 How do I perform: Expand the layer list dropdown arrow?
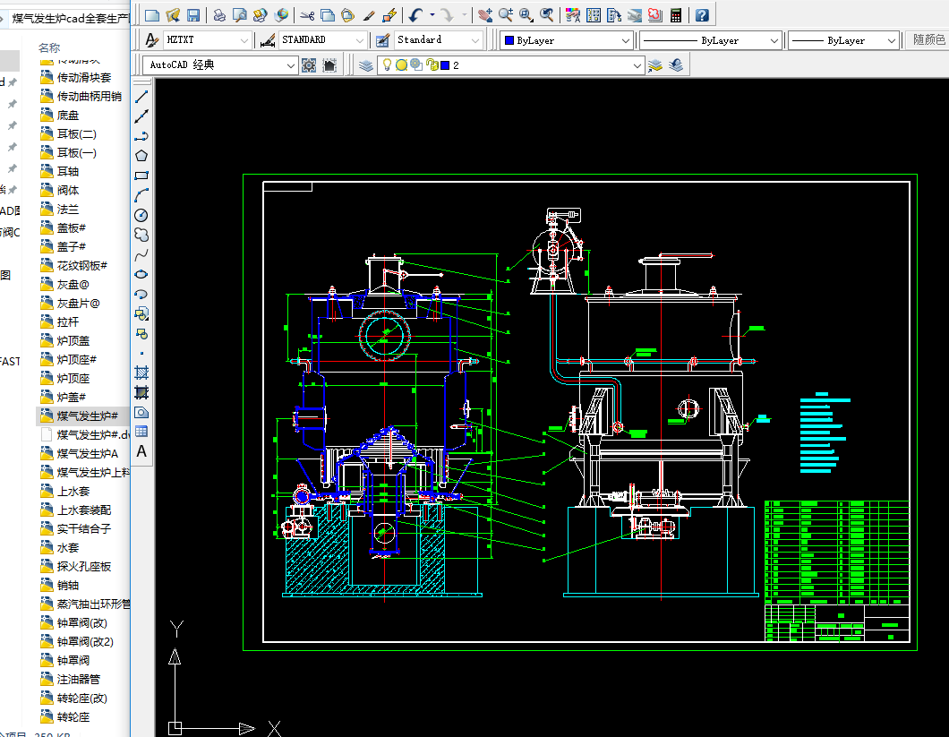[x=637, y=64]
